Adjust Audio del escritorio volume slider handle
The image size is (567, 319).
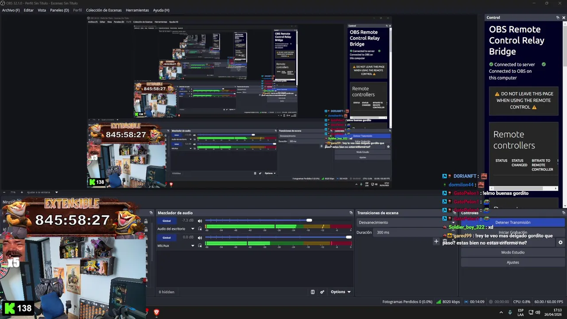[x=309, y=221]
